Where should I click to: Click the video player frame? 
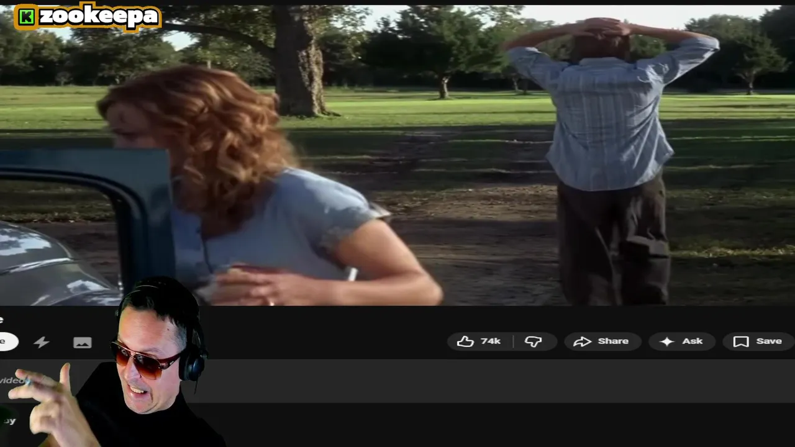pos(397,155)
